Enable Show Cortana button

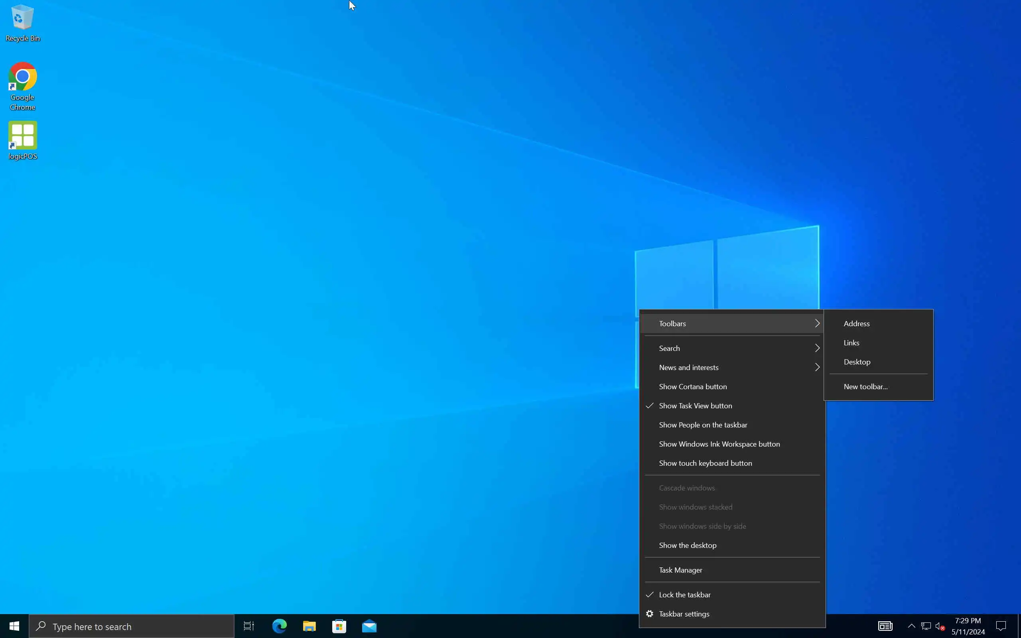pos(693,386)
